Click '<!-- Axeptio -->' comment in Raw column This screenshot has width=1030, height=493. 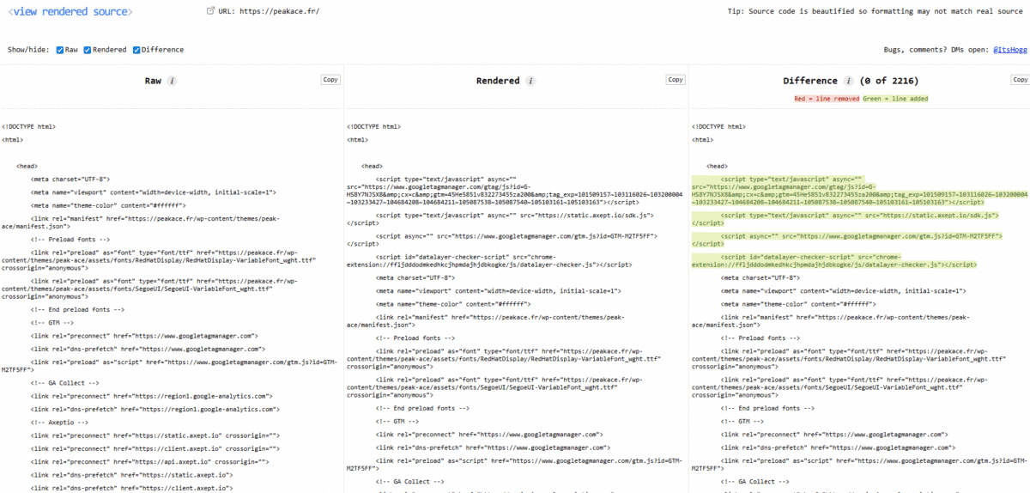pyautogui.click(x=60, y=423)
